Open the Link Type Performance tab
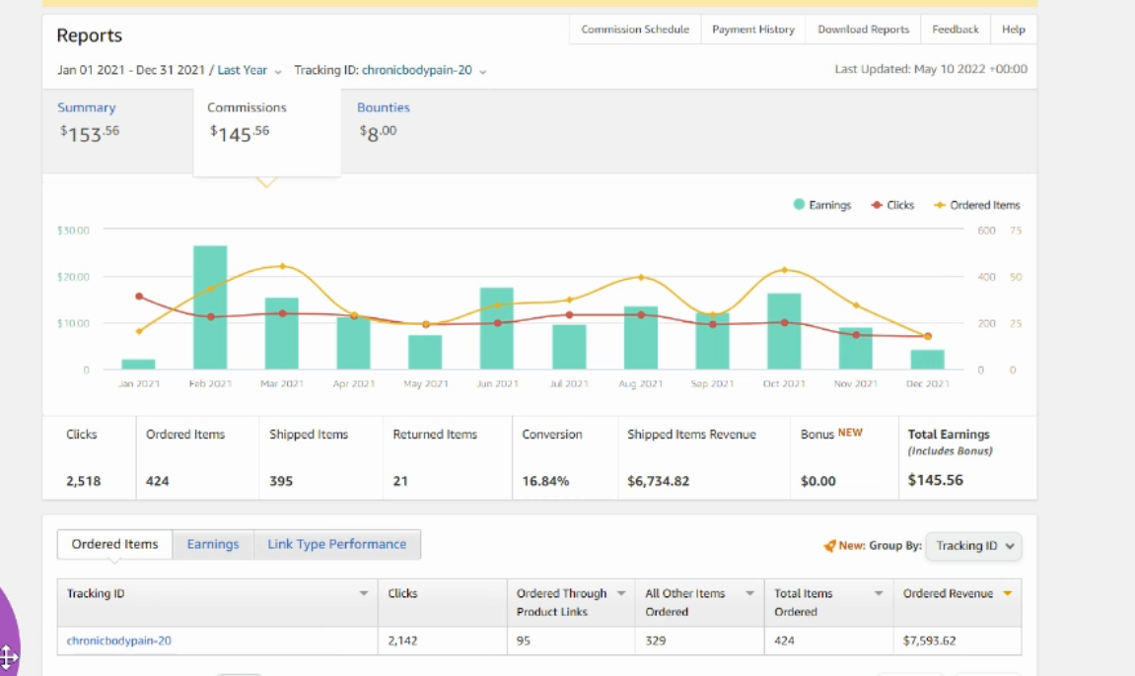This screenshot has height=676, width=1135. pyautogui.click(x=336, y=544)
